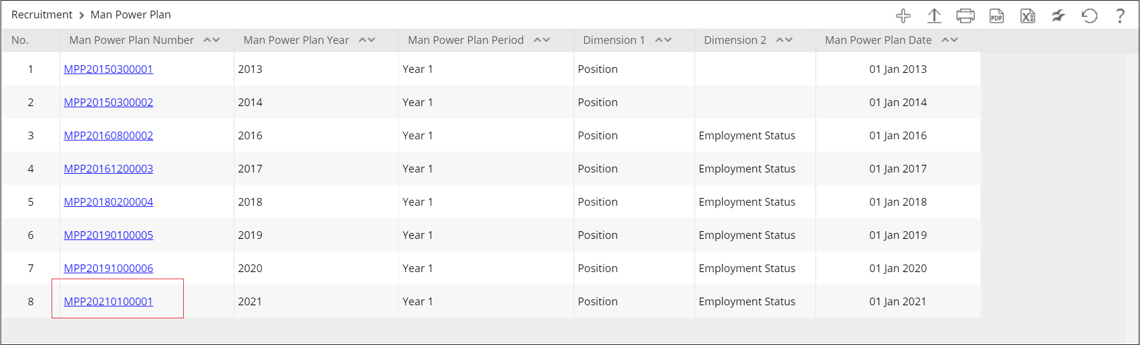Export the list as PDF
Viewport: 1140px width, 345px height.
click(x=997, y=16)
